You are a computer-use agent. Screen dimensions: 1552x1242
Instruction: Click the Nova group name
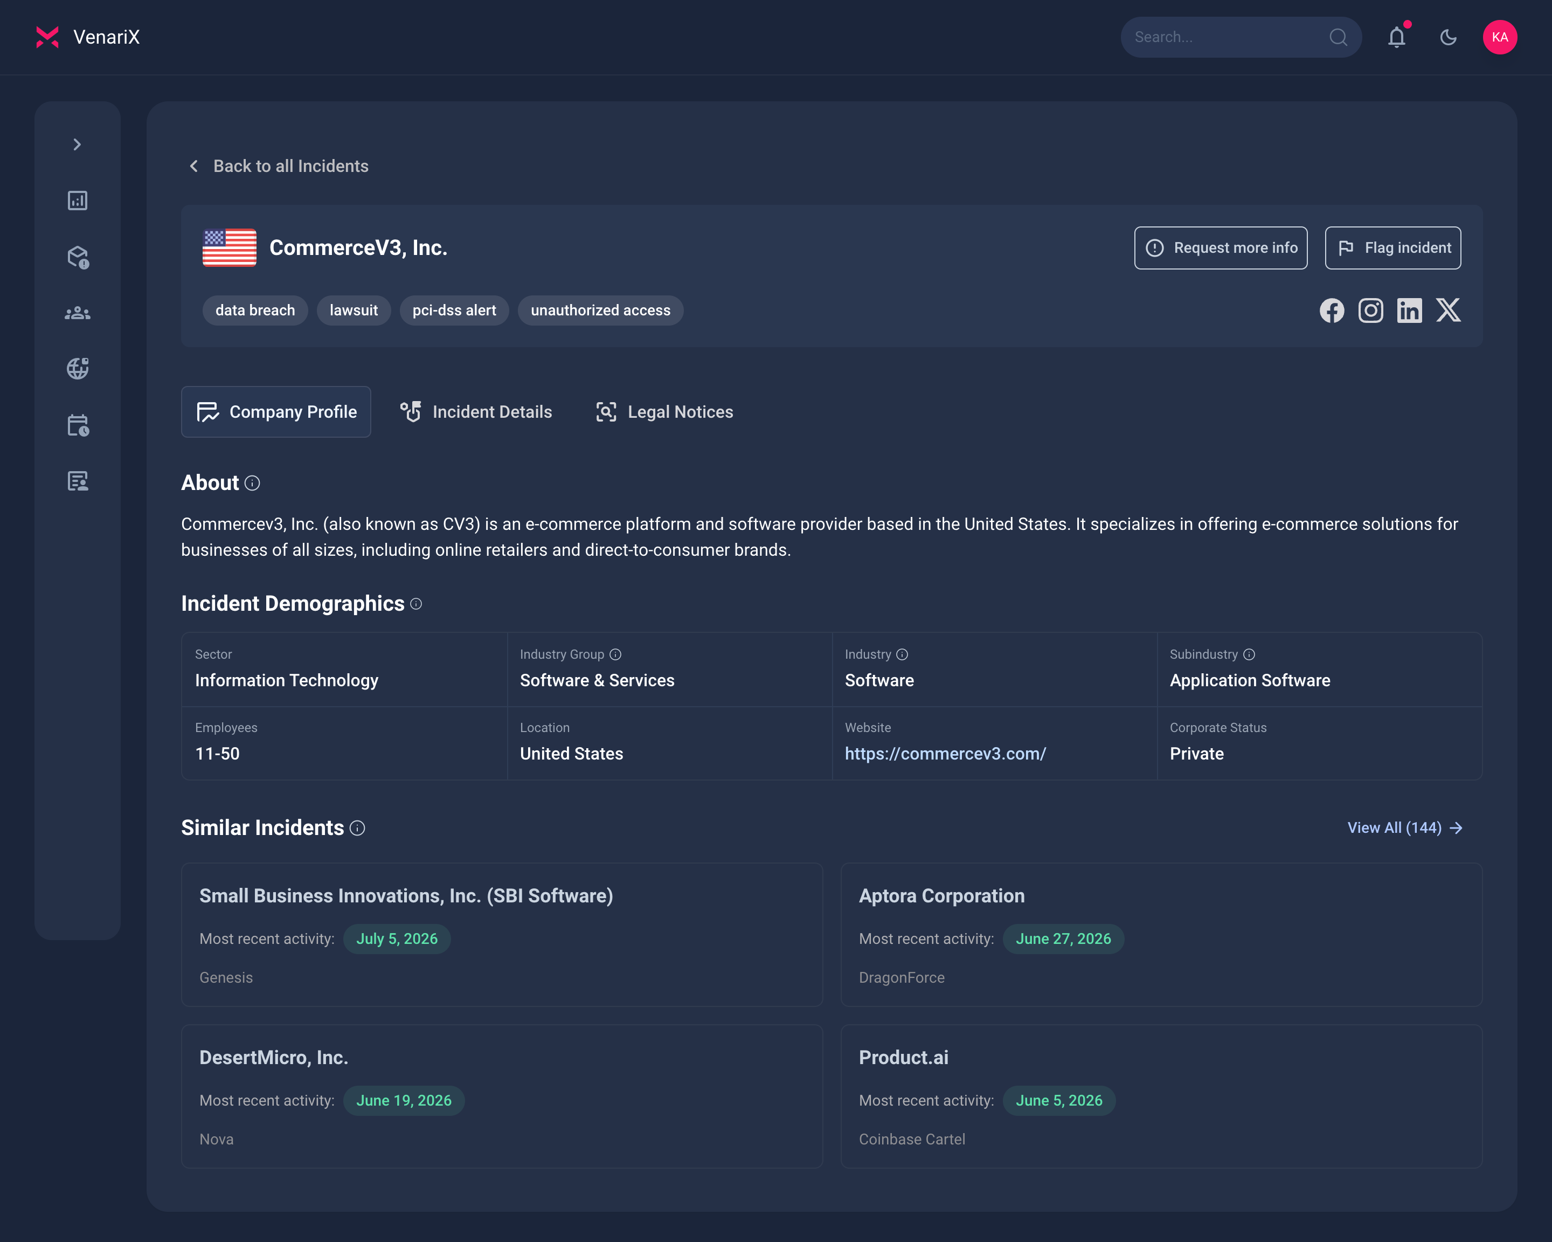(x=216, y=1140)
